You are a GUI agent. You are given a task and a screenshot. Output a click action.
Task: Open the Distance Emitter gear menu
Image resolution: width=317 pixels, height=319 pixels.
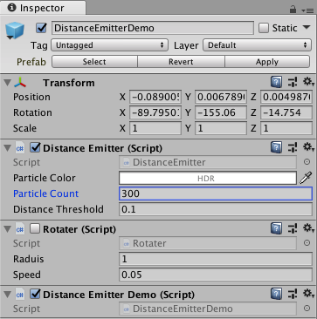coord(308,147)
